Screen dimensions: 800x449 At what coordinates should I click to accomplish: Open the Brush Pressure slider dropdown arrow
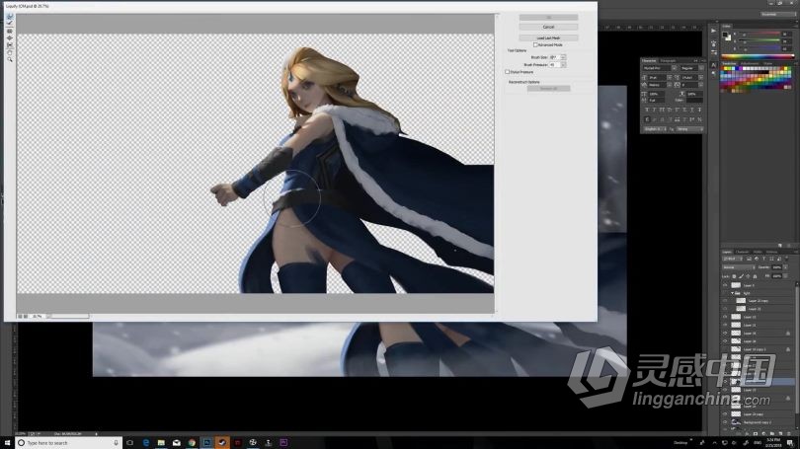point(563,65)
